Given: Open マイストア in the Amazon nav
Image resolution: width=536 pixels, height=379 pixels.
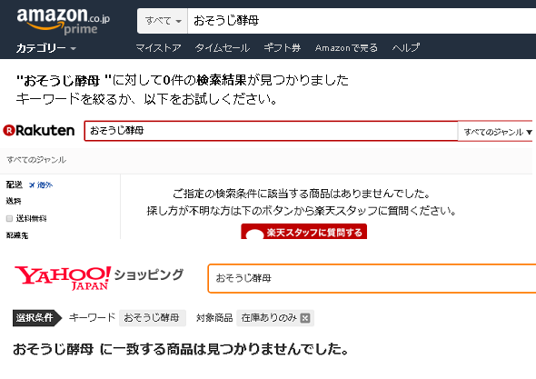Looking at the screenshot, I should point(158,47).
